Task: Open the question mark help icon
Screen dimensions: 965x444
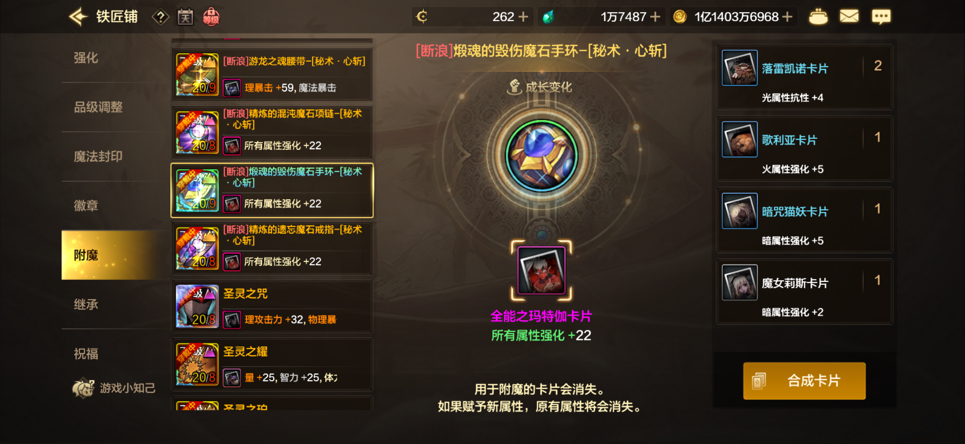Action: tap(160, 17)
